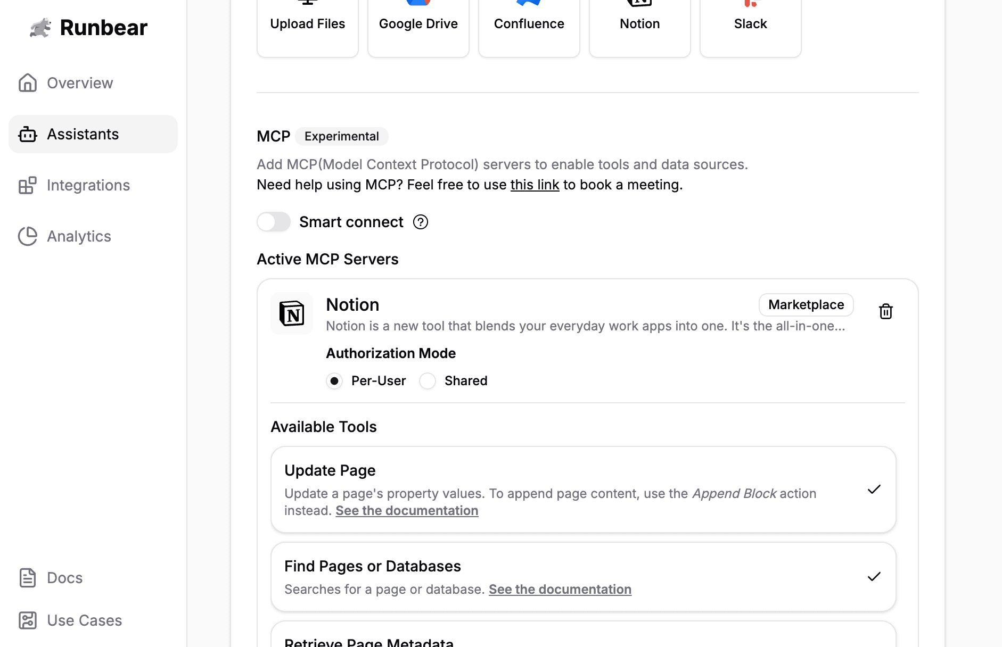This screenshot has height=647, width=1002.
Task: Click the Runbear logo icon
Action: point(40,28)
